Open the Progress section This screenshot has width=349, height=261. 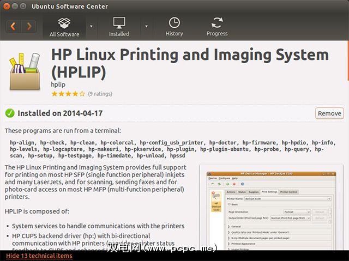pos(217,27)
